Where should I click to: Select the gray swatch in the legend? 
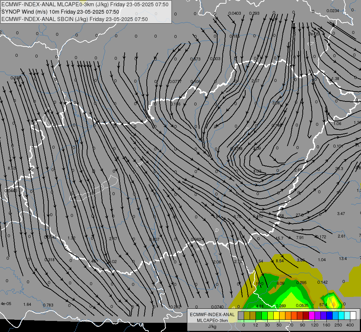241,316
